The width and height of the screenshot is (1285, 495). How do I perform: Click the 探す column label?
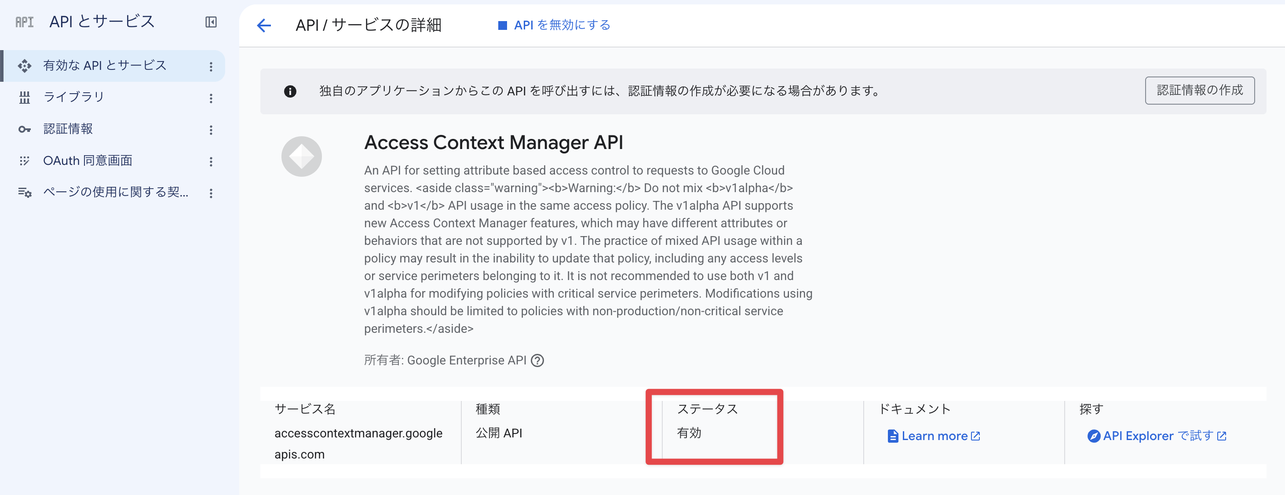[1091, 409]
